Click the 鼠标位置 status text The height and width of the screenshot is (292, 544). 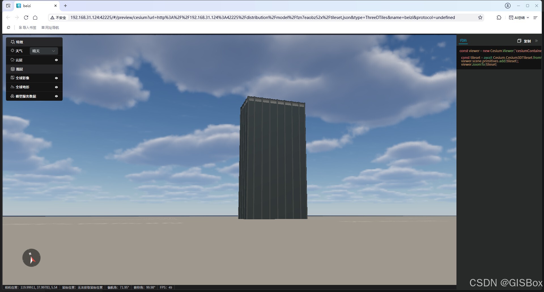[82, 287]
